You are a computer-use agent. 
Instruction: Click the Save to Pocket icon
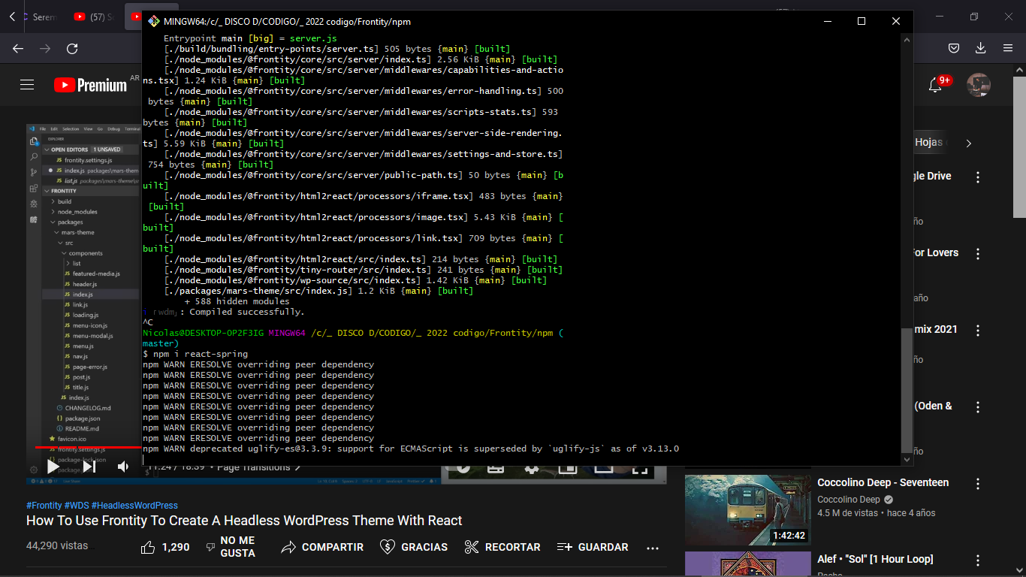(x=953, y=49)
